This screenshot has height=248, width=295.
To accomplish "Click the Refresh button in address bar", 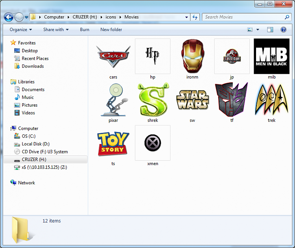I will [x=195, y=17].
